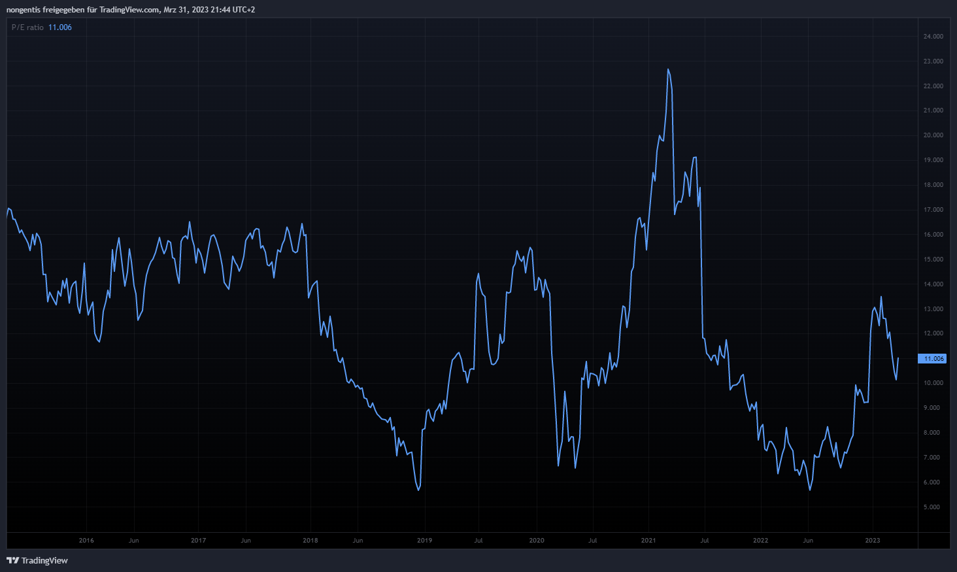Click the TradingView logo icon
Image resolution: width=957 pixels, height=572 pixels.
click(x=12, y=560)
